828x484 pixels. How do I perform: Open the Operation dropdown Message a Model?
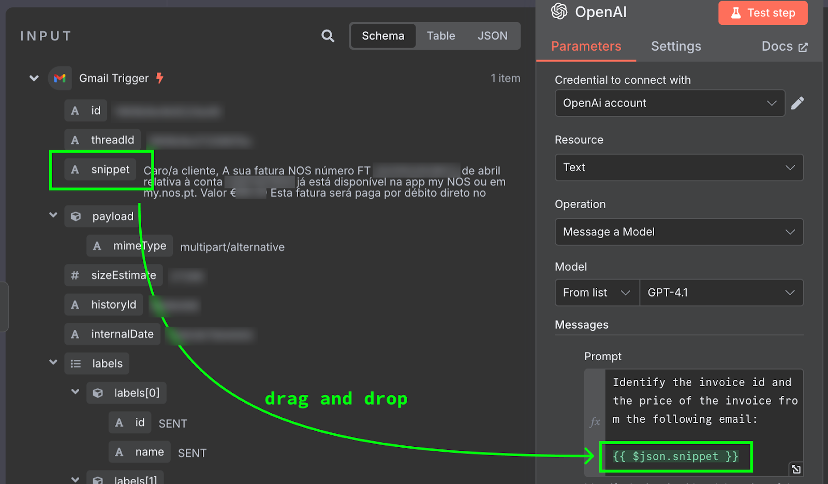pos(679,232)
